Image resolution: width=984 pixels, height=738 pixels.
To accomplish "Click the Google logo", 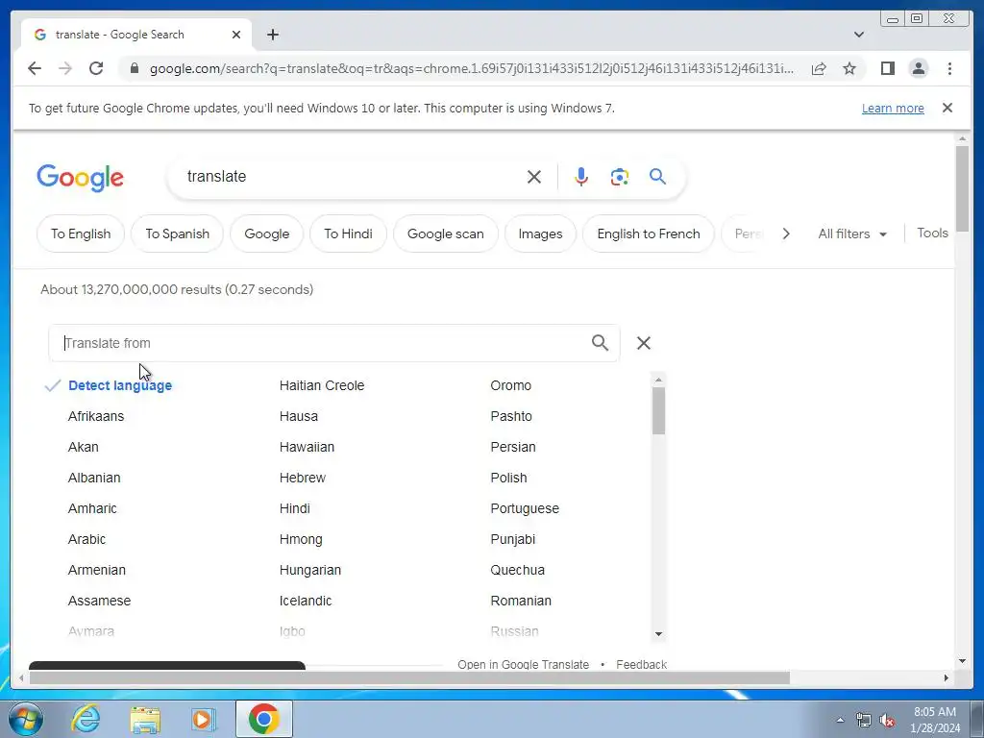I will pos(80,178).
